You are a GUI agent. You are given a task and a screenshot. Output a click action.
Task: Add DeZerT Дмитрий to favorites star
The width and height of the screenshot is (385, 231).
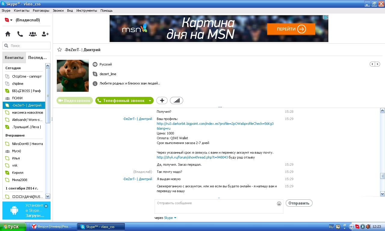click(x=60, y=50)
